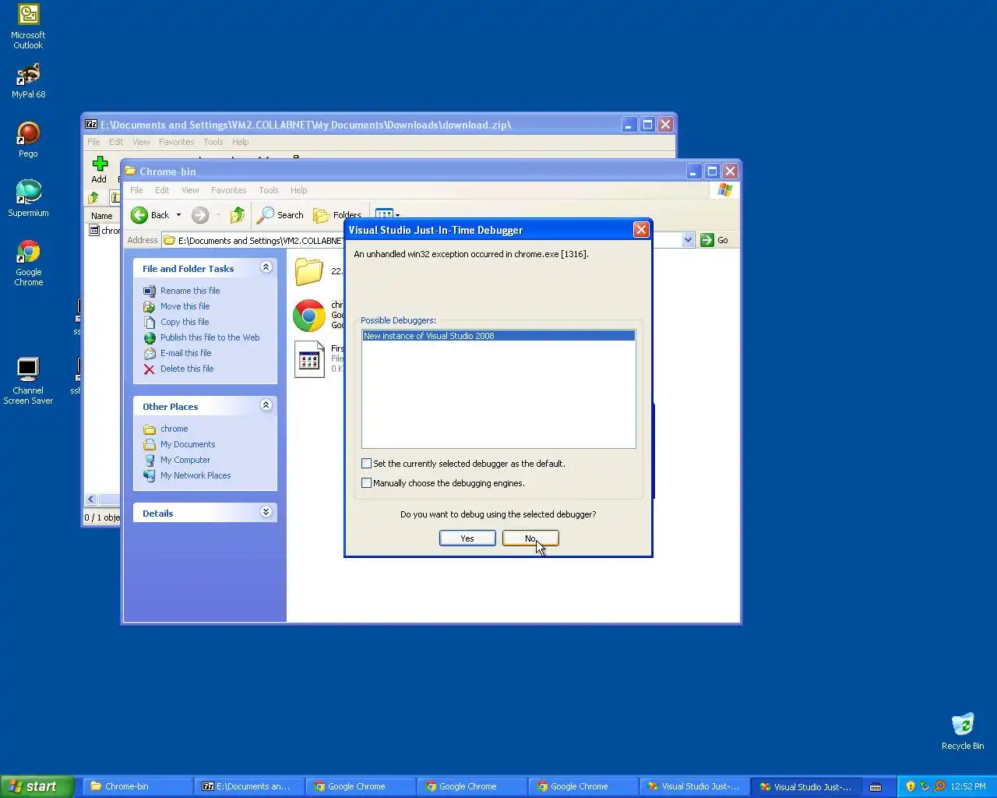Open Favorites menu in 7-Zip window
Screen dimensions: 997x798
(x=177, y=142)
